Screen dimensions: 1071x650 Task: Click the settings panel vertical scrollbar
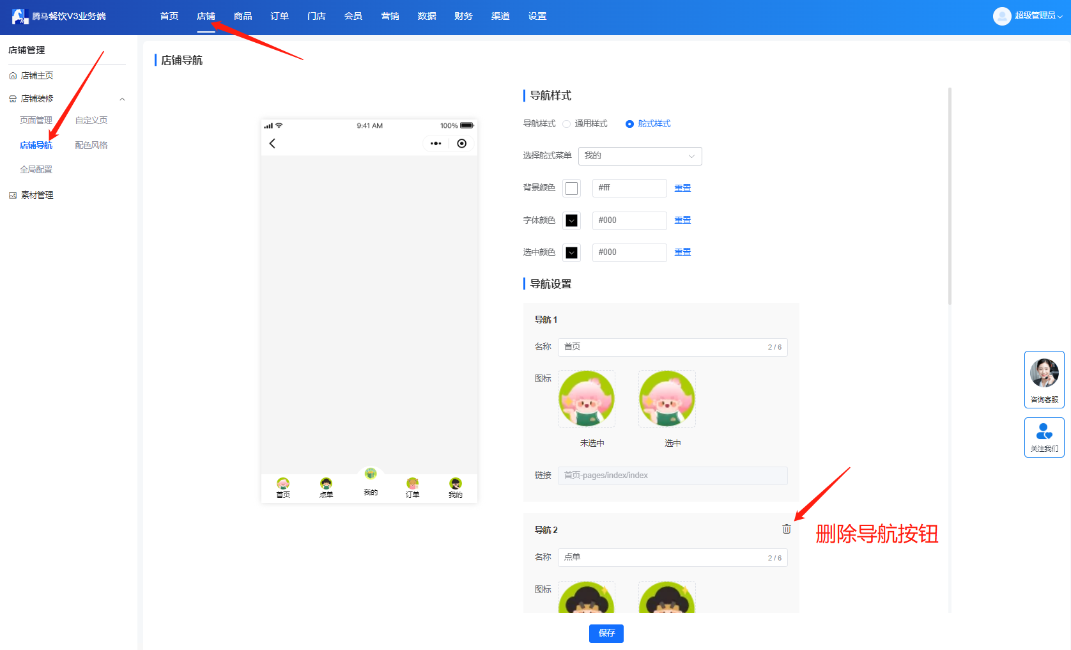950,196
